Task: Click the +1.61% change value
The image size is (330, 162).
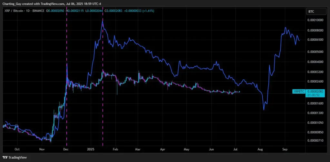Action: [148, 11]
